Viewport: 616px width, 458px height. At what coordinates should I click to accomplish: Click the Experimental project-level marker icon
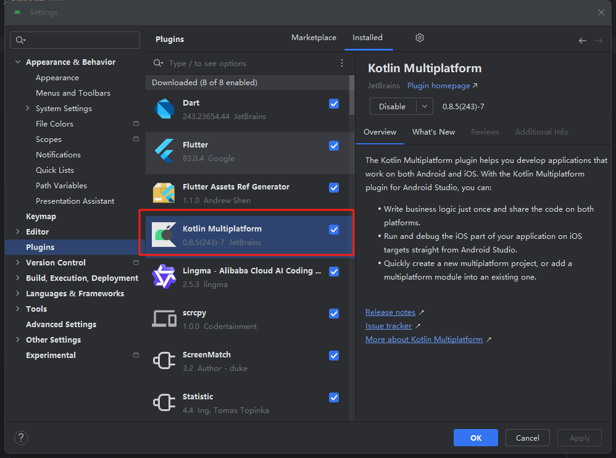tap(136, 355)
